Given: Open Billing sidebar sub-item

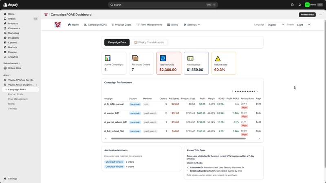Looking at the screenshot, I should (11, 104).
